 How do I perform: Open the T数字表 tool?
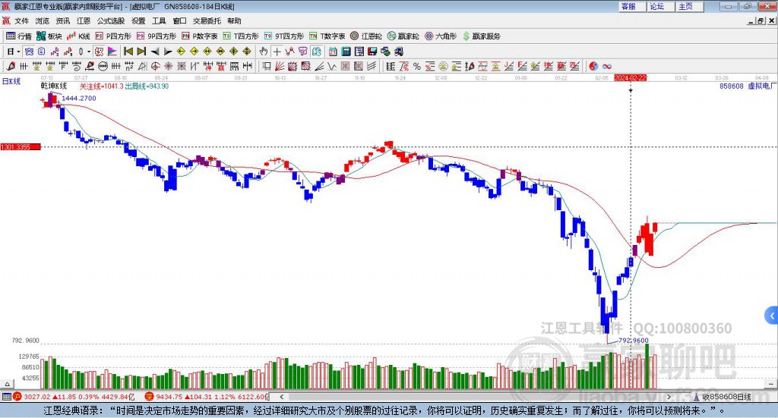point(327,36)
